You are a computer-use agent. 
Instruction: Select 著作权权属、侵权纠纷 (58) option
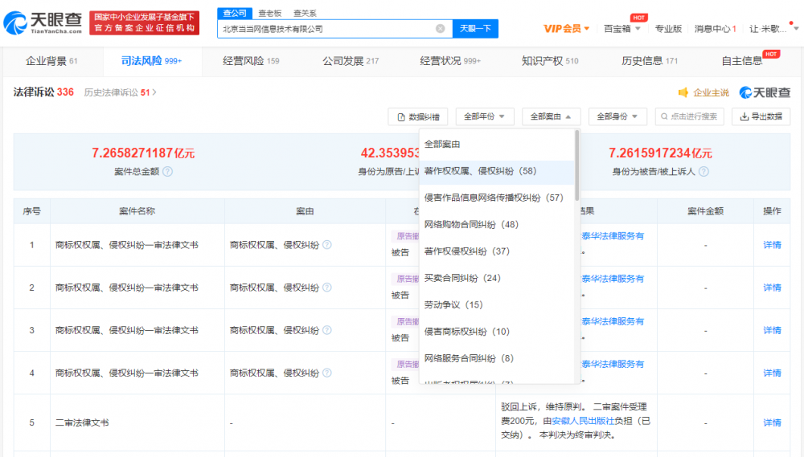(x=497, y=171)
